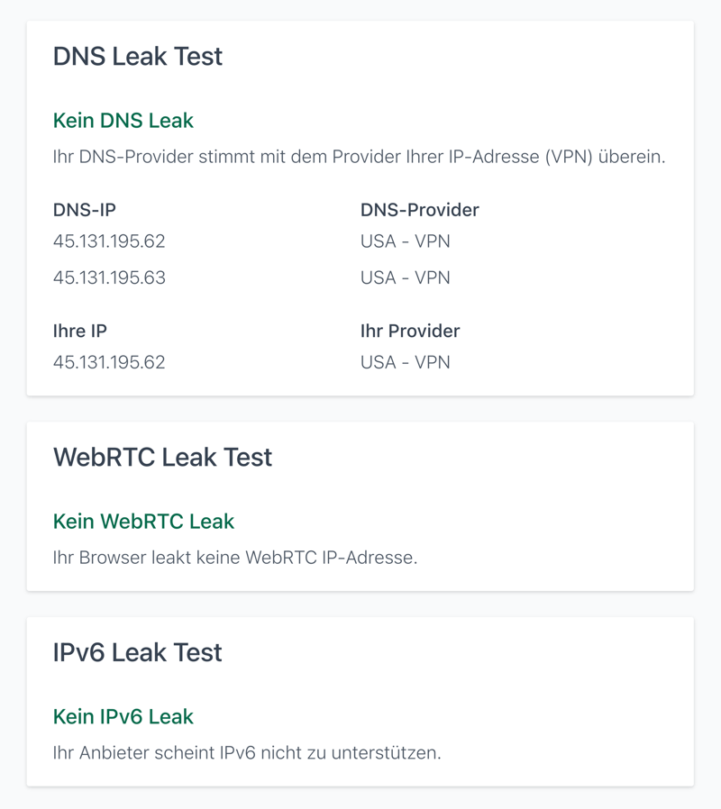Select the IP address under Ihre IP
The image size is (721, 809).
[109, 362]
